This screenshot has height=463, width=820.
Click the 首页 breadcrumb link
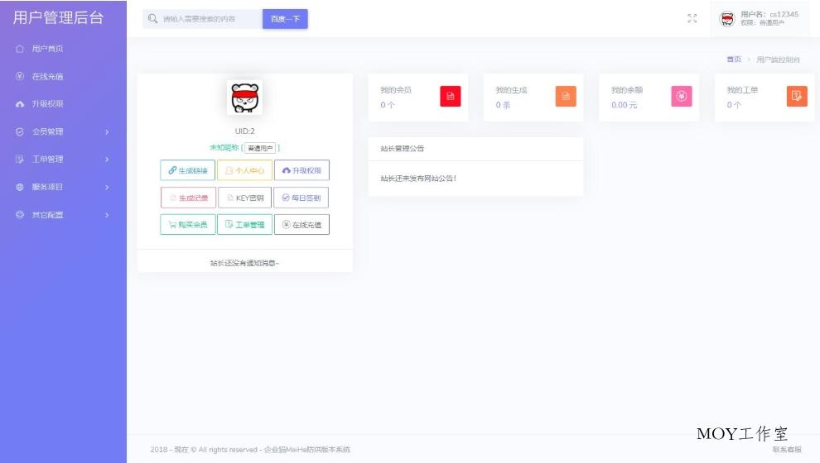point(734,60)
